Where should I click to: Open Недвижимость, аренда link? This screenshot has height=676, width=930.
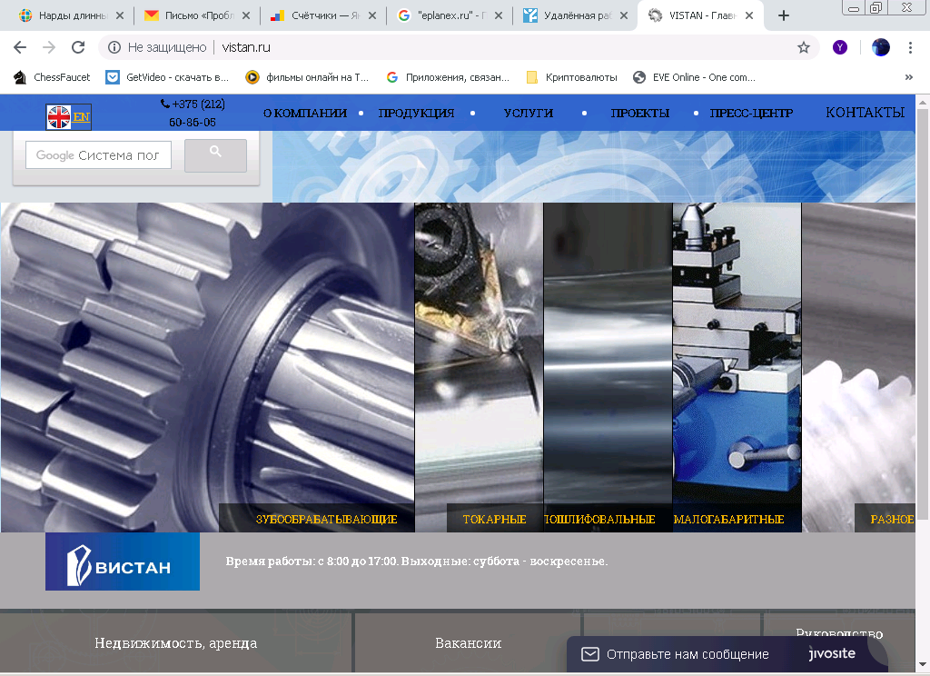[x=175, y=642]
